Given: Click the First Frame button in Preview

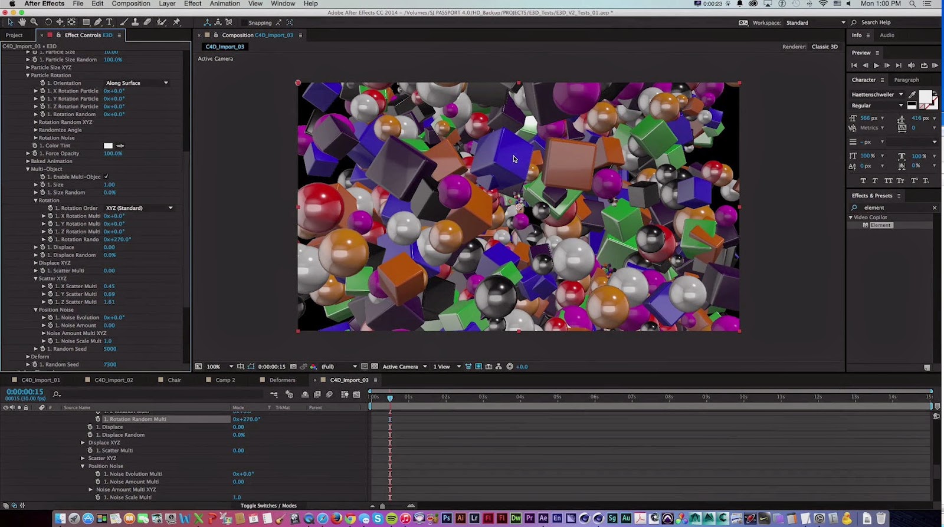Looking at the screenshot, I should tap(854, 65).
